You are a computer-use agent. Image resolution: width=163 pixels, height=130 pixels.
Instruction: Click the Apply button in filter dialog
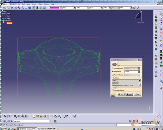pos(129,94)
